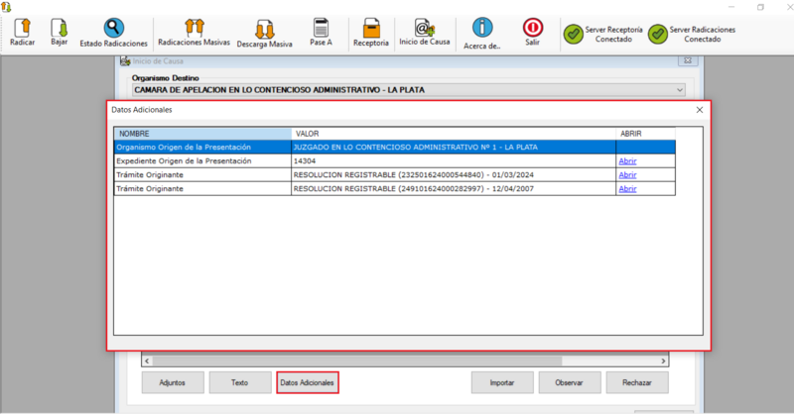Click the red Salir icon
This screenshot has width=794, height=414.
(x=533, y=28)
